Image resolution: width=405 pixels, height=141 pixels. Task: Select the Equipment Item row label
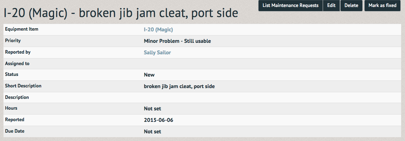[x=22, y=29]
